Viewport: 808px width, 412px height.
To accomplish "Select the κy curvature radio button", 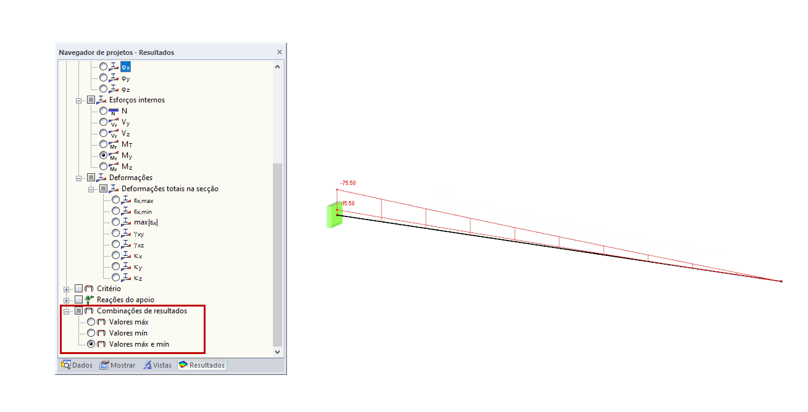I will click(115, 266).
